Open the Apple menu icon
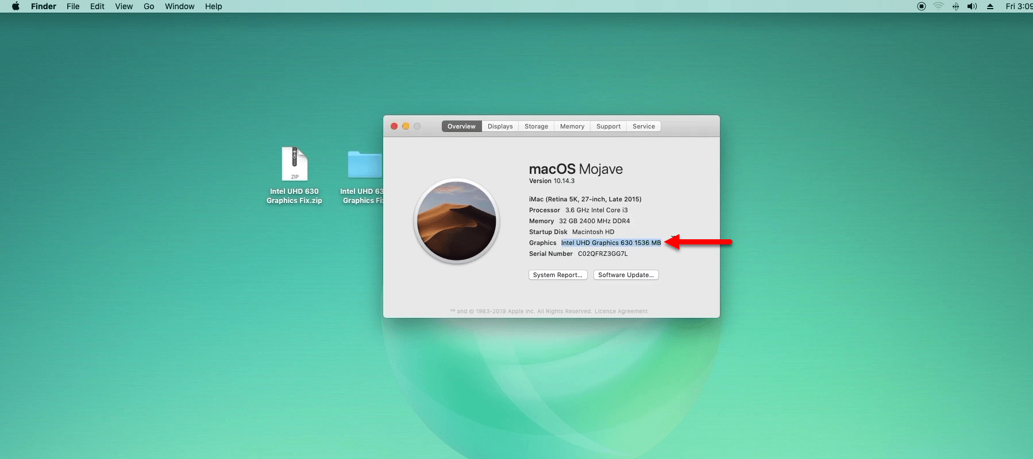Image resolution: width=1033 pixels, height=459 pixels. 16,6
